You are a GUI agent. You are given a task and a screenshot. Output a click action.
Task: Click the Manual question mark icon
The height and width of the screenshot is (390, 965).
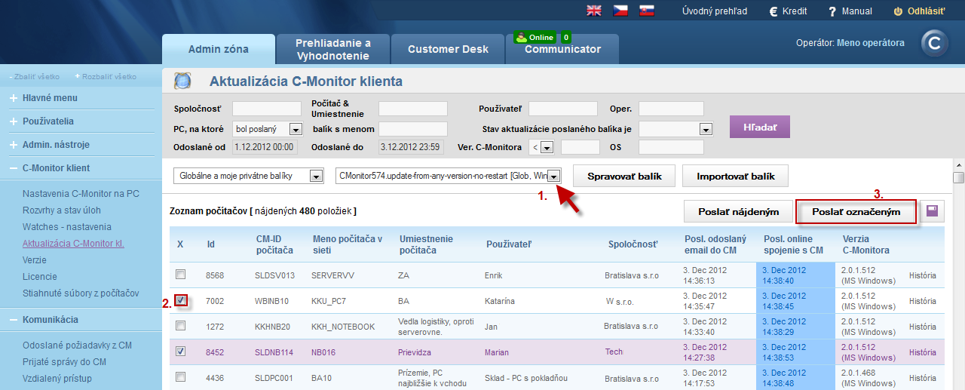[x=832, y=11]
